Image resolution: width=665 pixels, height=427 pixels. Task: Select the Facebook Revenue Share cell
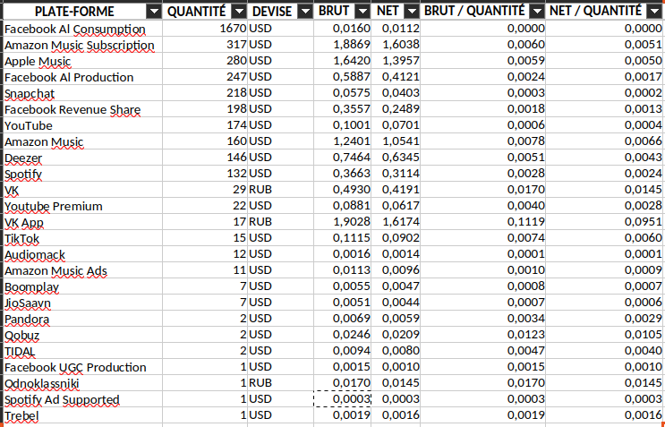pos(82,109)
